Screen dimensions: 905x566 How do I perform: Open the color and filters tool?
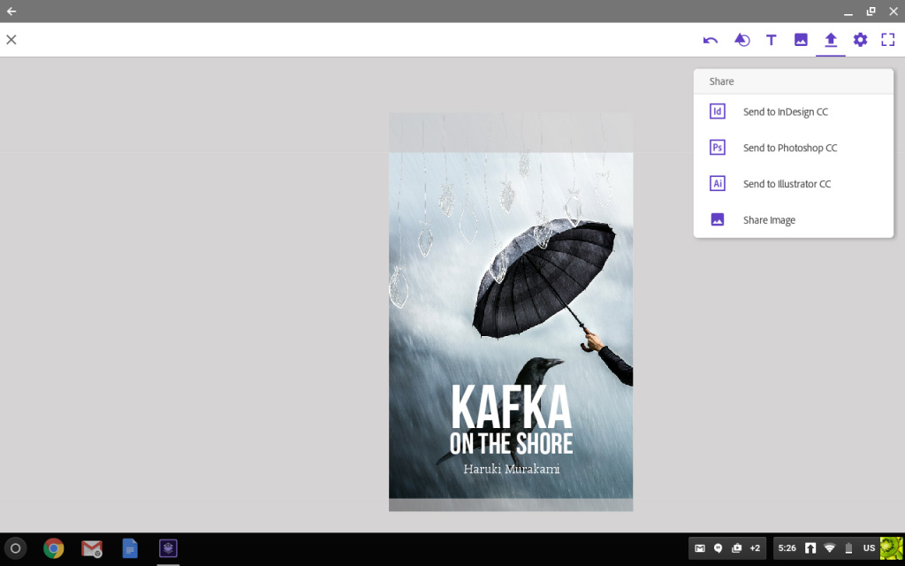point(741,39)
